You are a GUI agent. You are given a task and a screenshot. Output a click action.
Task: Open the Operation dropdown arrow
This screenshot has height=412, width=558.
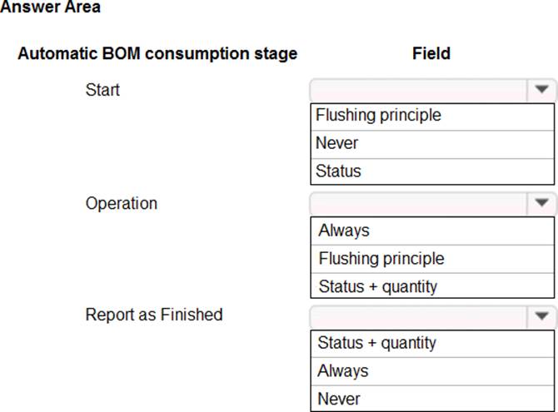[542, 203]
